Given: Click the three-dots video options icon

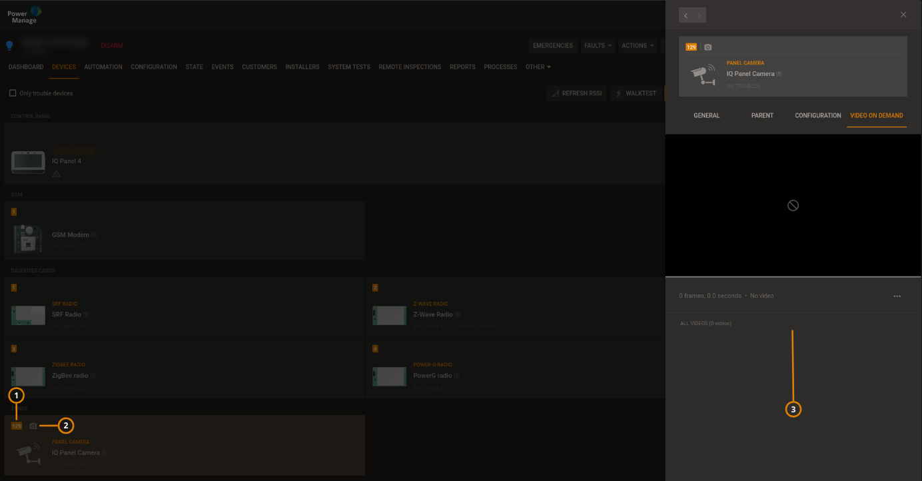Looking at the screenshot, I should [897, 296].
